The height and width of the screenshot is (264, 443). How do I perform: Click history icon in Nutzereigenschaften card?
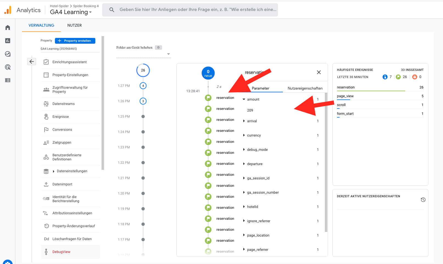pos(423,200)
